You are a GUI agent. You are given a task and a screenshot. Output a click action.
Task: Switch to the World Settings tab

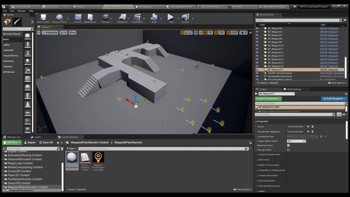click(293, 89)
